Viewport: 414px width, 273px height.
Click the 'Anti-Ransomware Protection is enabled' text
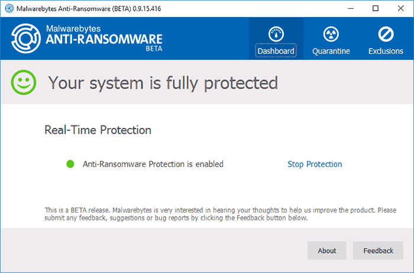(x=153, y=164)
